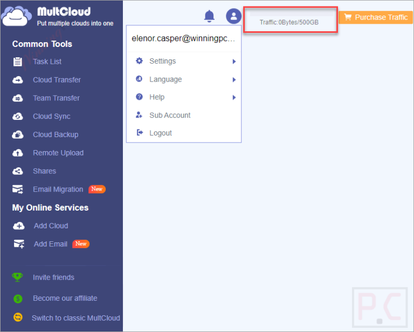Screen dimensions: 414x332
Task: Go to Shares
Action: 44,171
